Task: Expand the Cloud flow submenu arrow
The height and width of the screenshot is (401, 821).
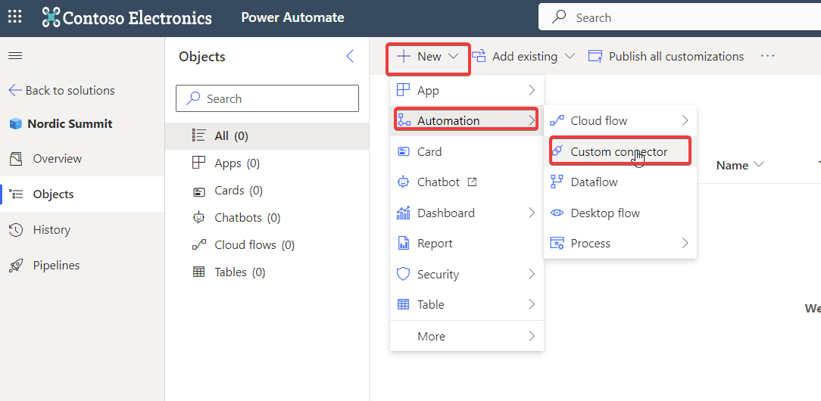Action: pyautogui.click(x=685, y=121)
